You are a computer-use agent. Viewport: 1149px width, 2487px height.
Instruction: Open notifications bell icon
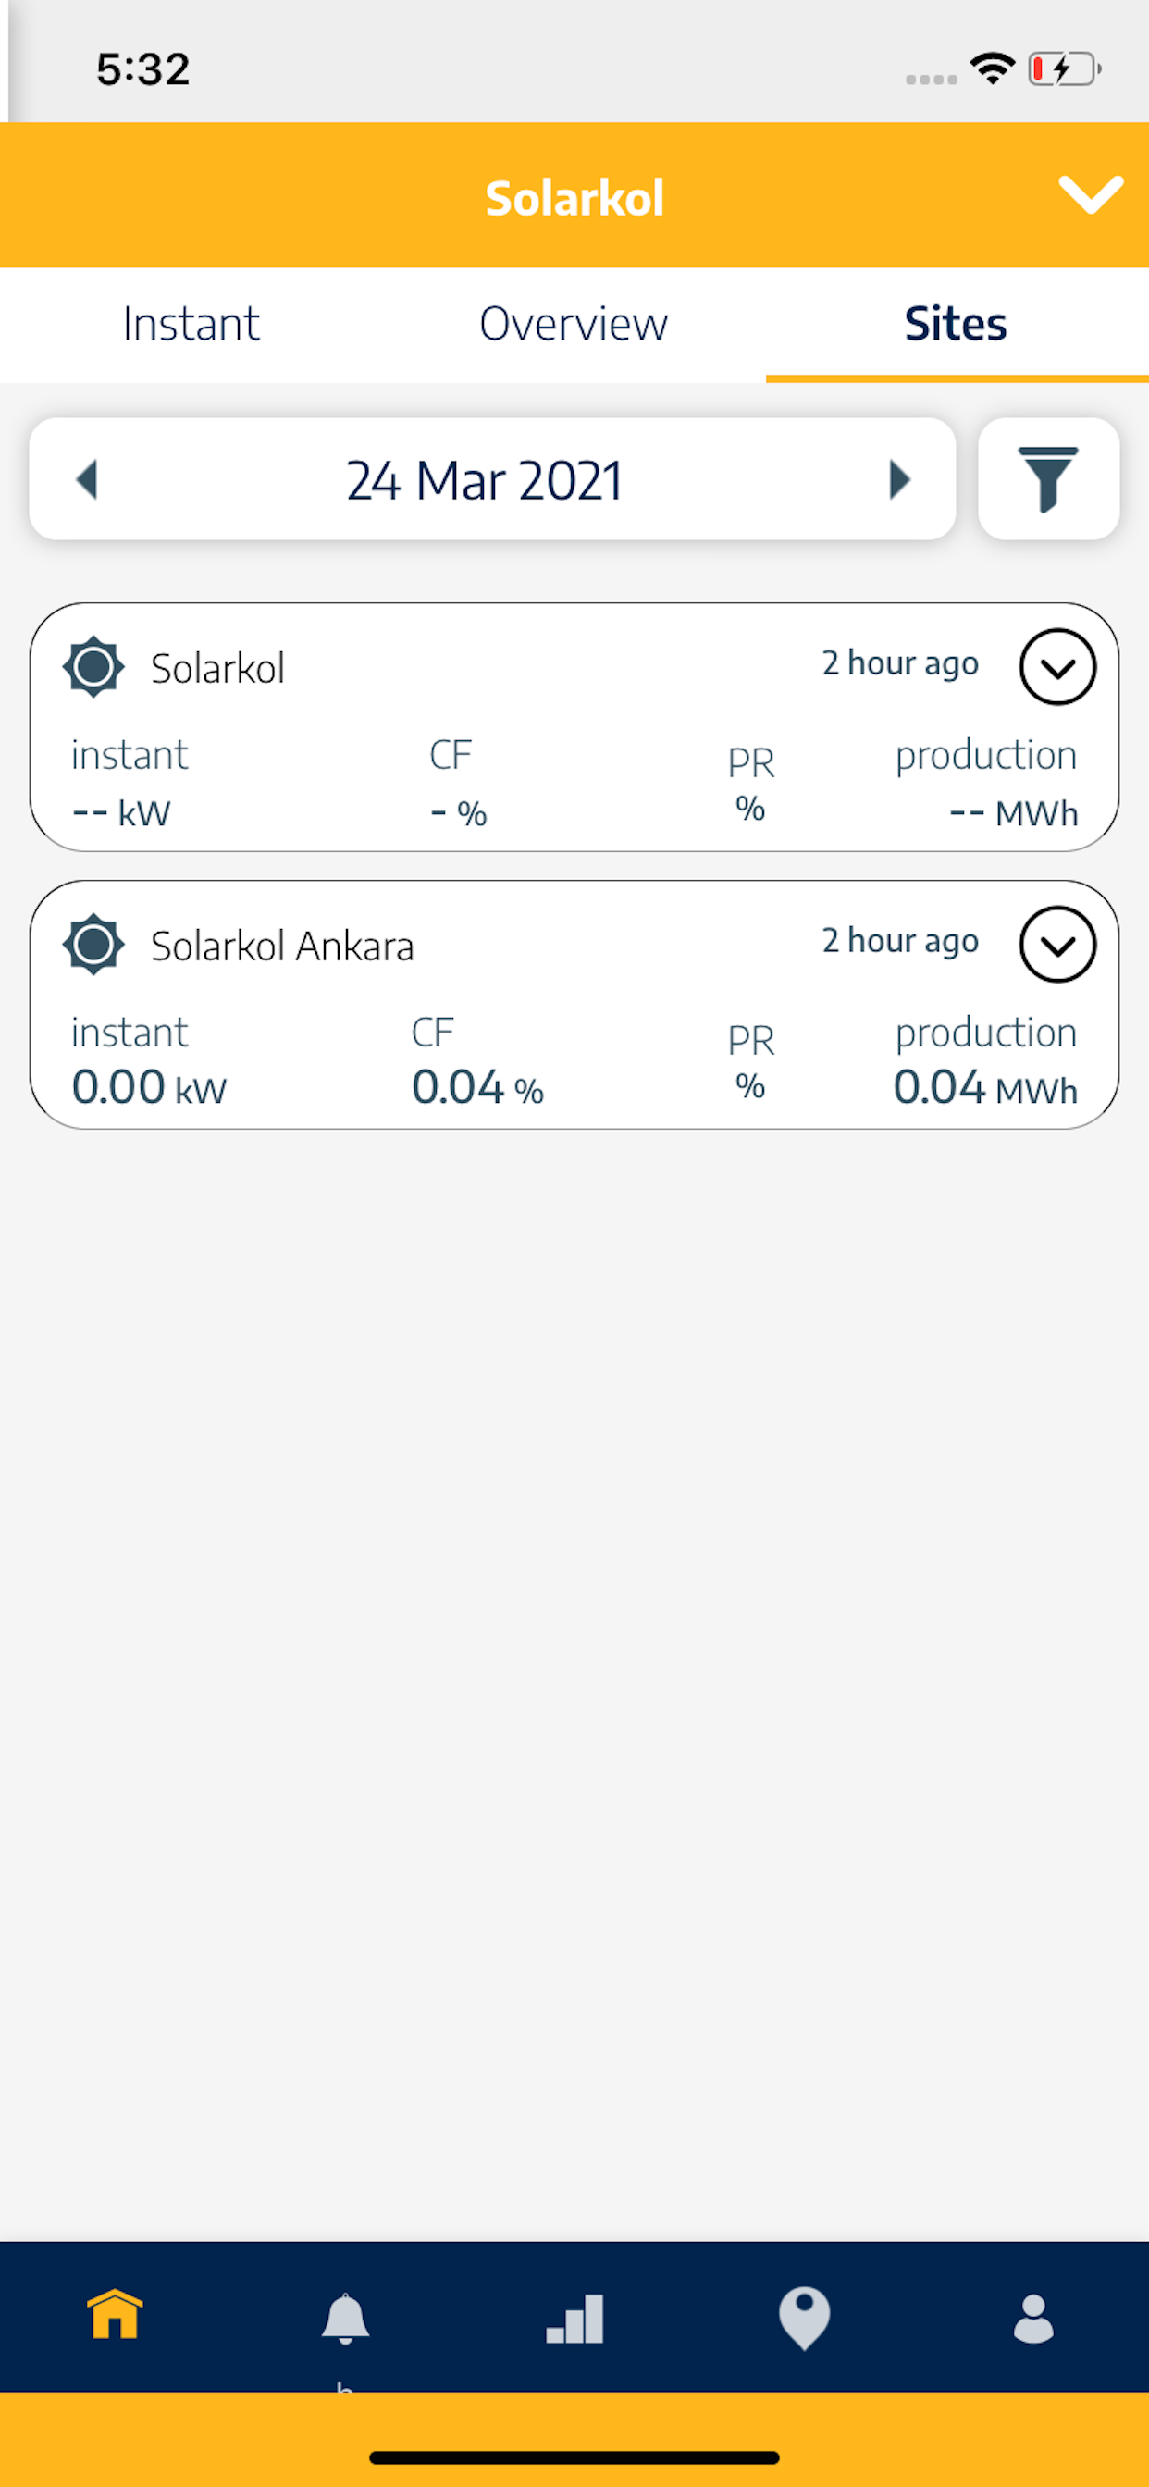(345, 2317)
